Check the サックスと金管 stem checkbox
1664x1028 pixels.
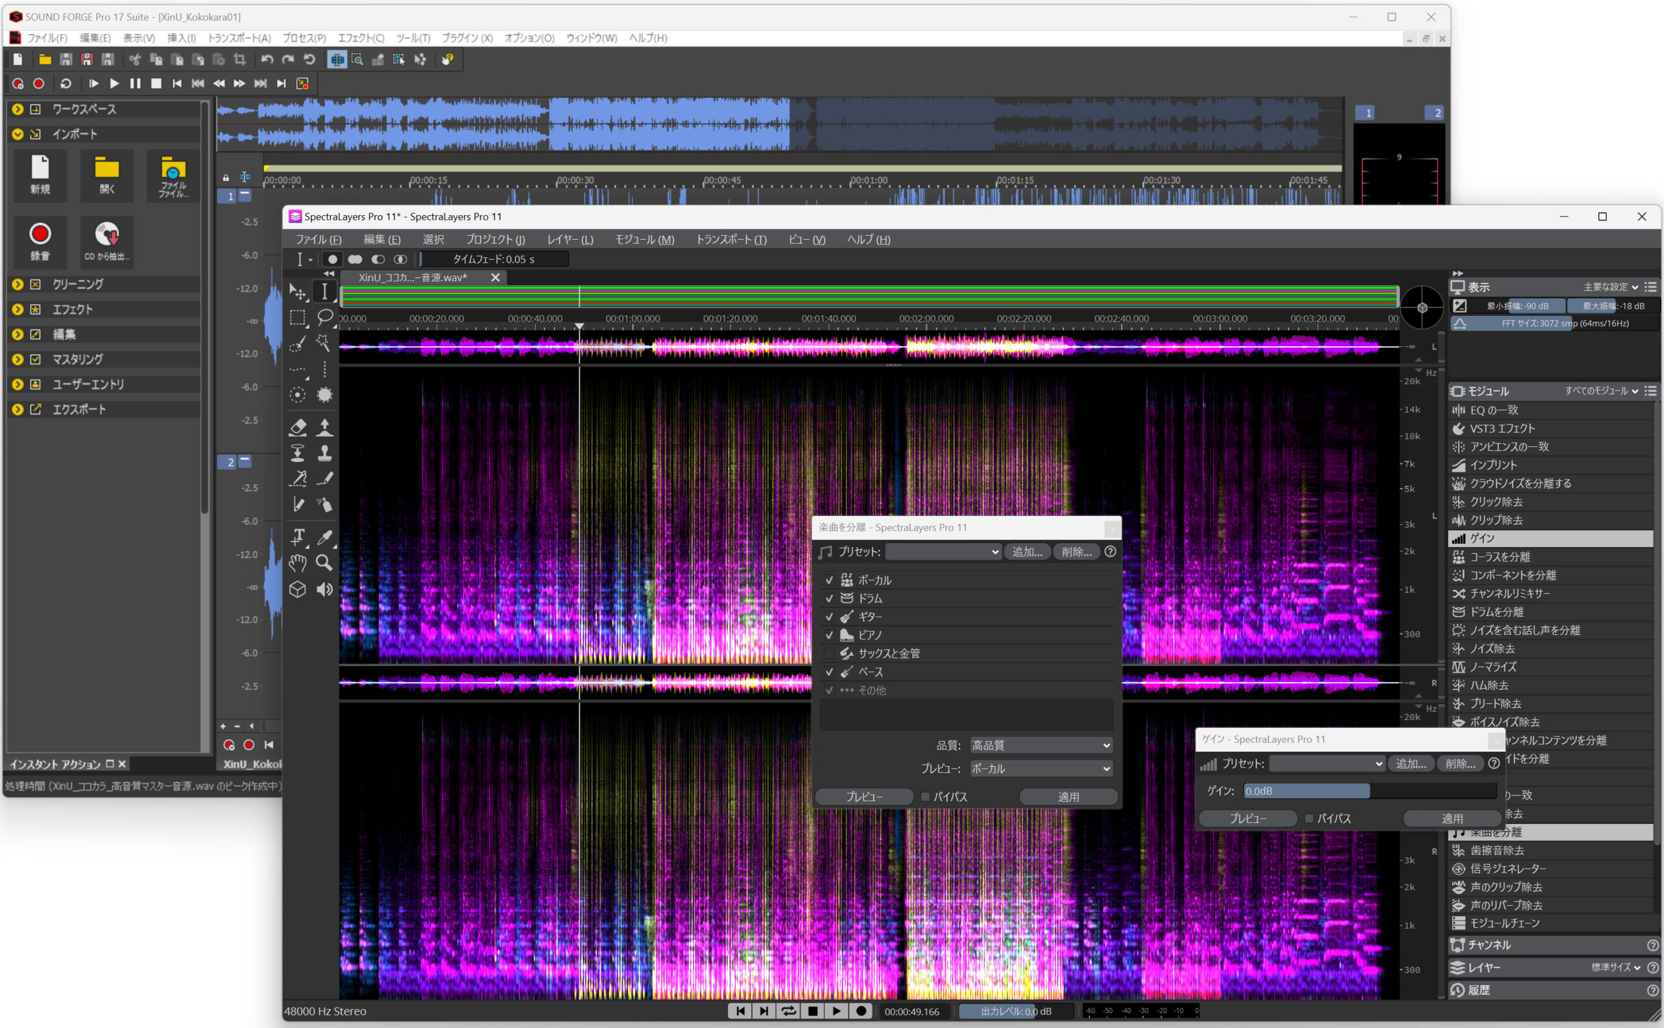tap(829, 653)
